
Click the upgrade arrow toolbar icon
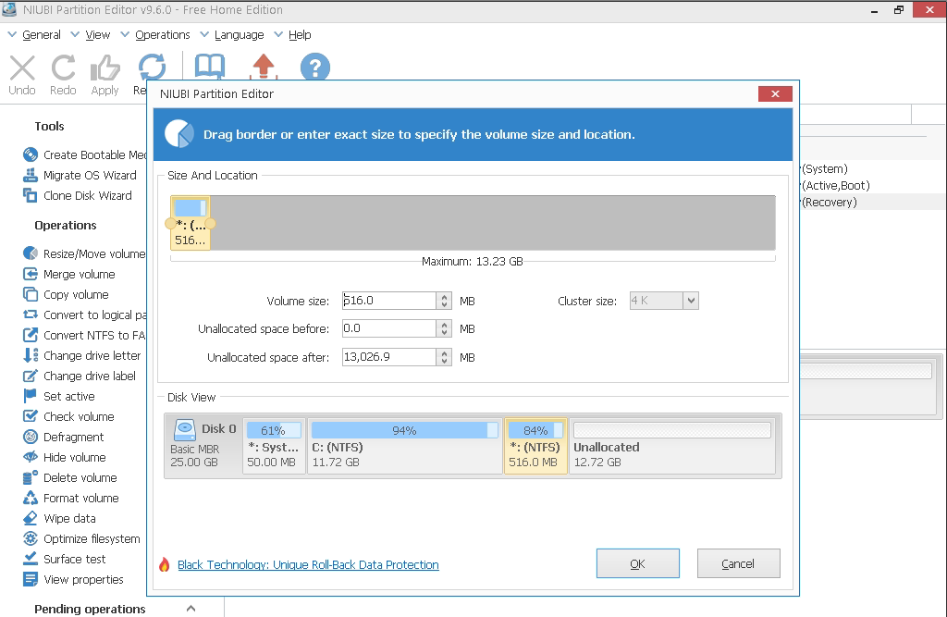pyautogui.click(x=264, y=68)
